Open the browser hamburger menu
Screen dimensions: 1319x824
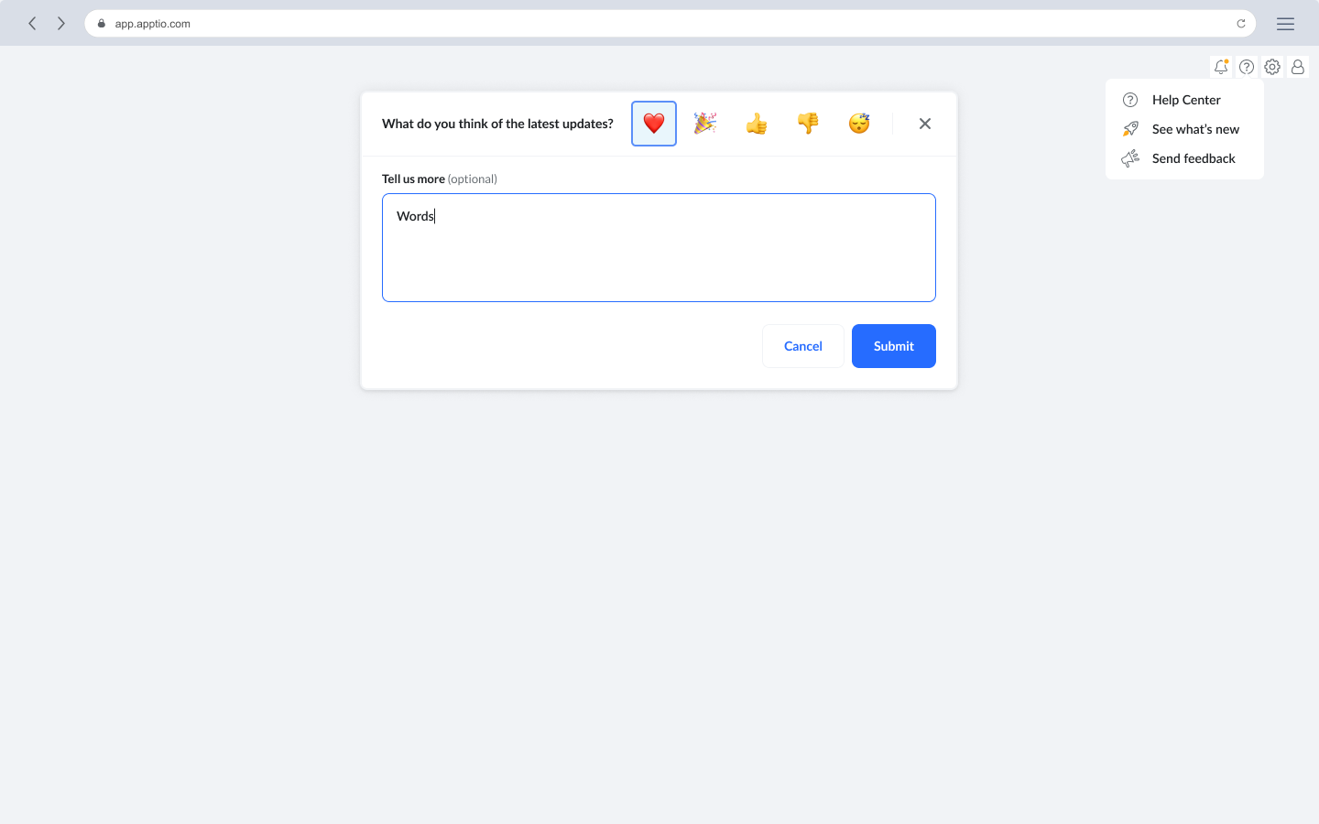(x=1285, y=24)
